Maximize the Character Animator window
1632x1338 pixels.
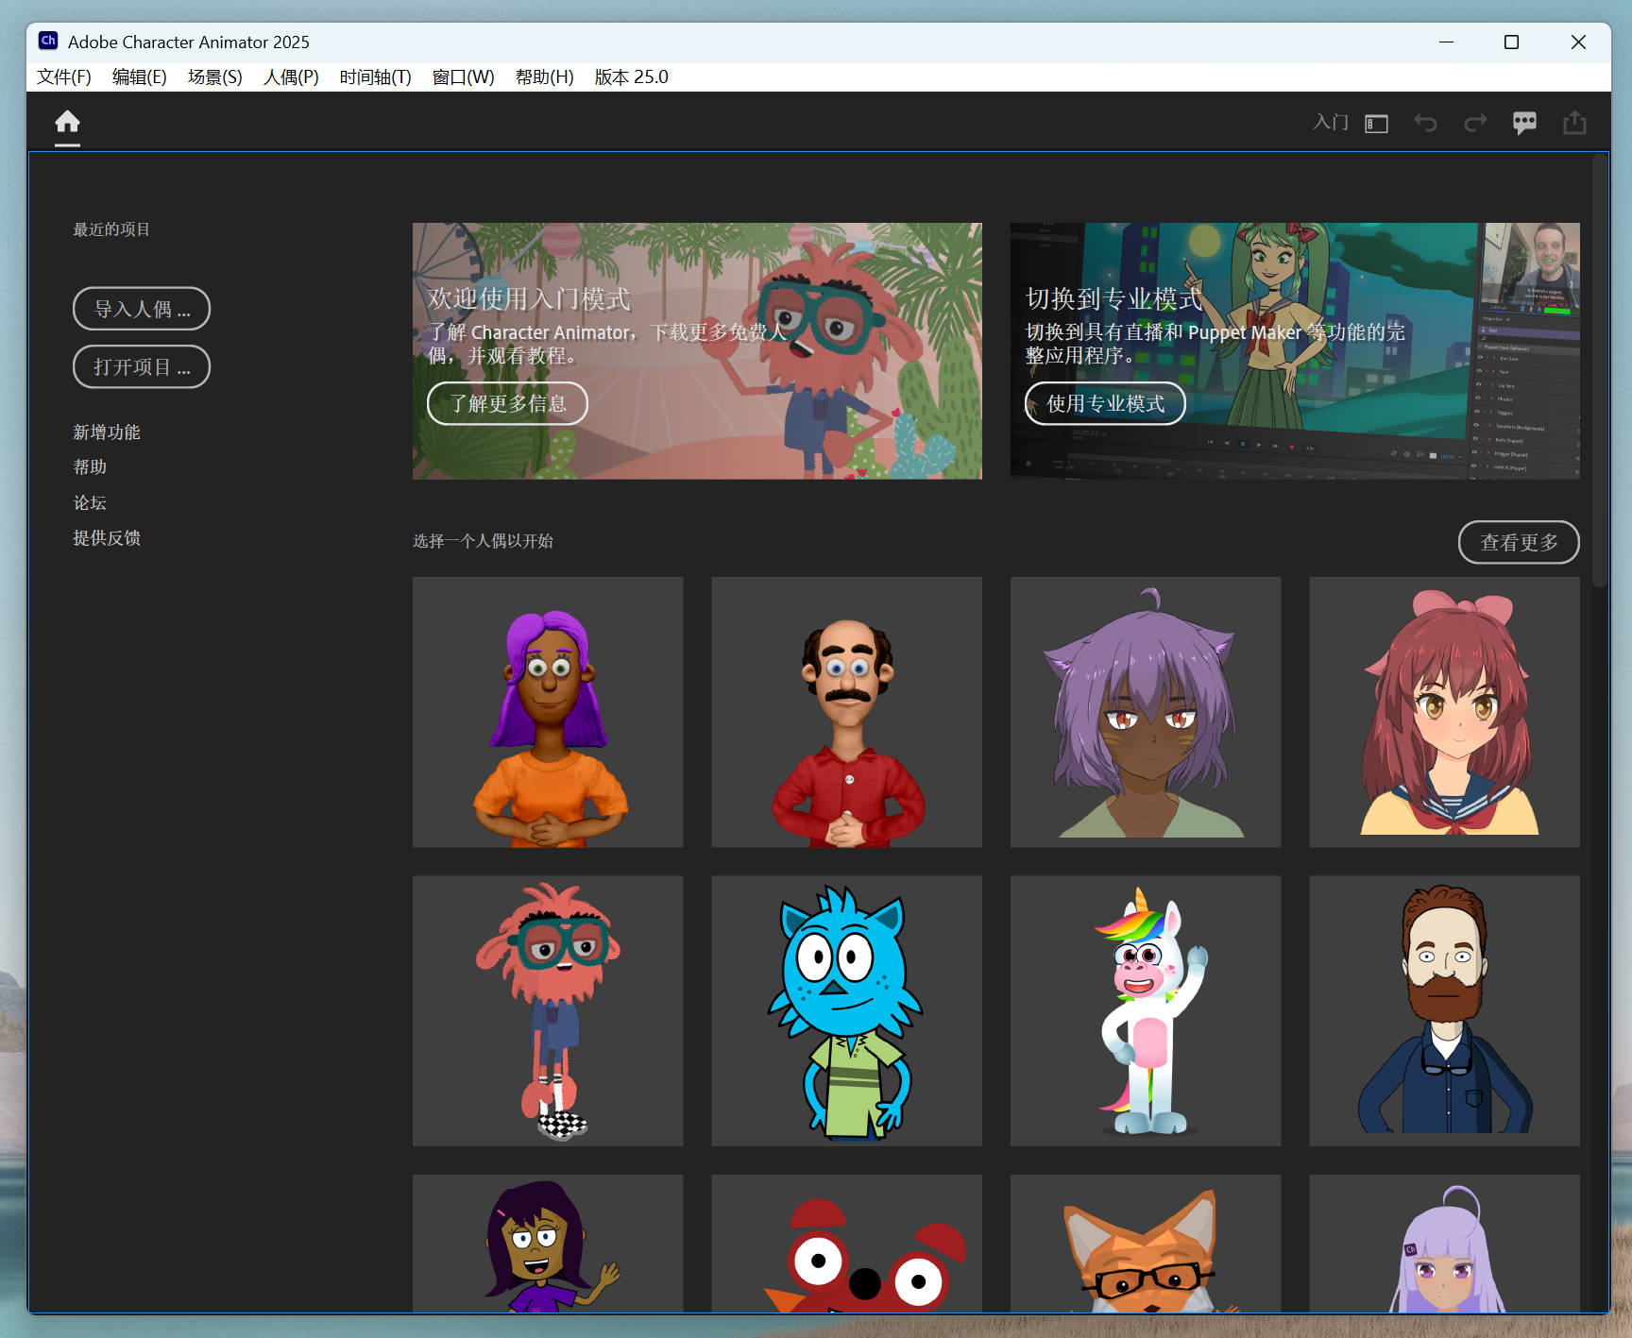(1511, 42)
